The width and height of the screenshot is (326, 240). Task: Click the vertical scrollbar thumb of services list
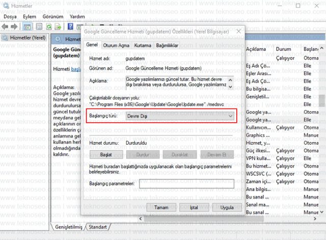point(322,100)
